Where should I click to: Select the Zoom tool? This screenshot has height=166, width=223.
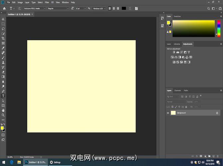point(3,115)
